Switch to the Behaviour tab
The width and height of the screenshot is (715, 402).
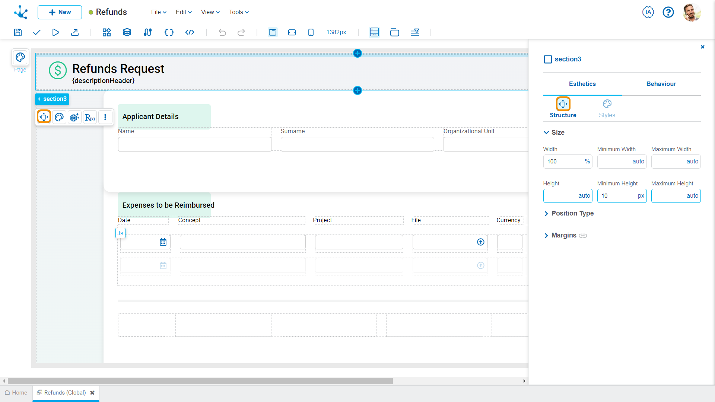[x=661, y=84]
